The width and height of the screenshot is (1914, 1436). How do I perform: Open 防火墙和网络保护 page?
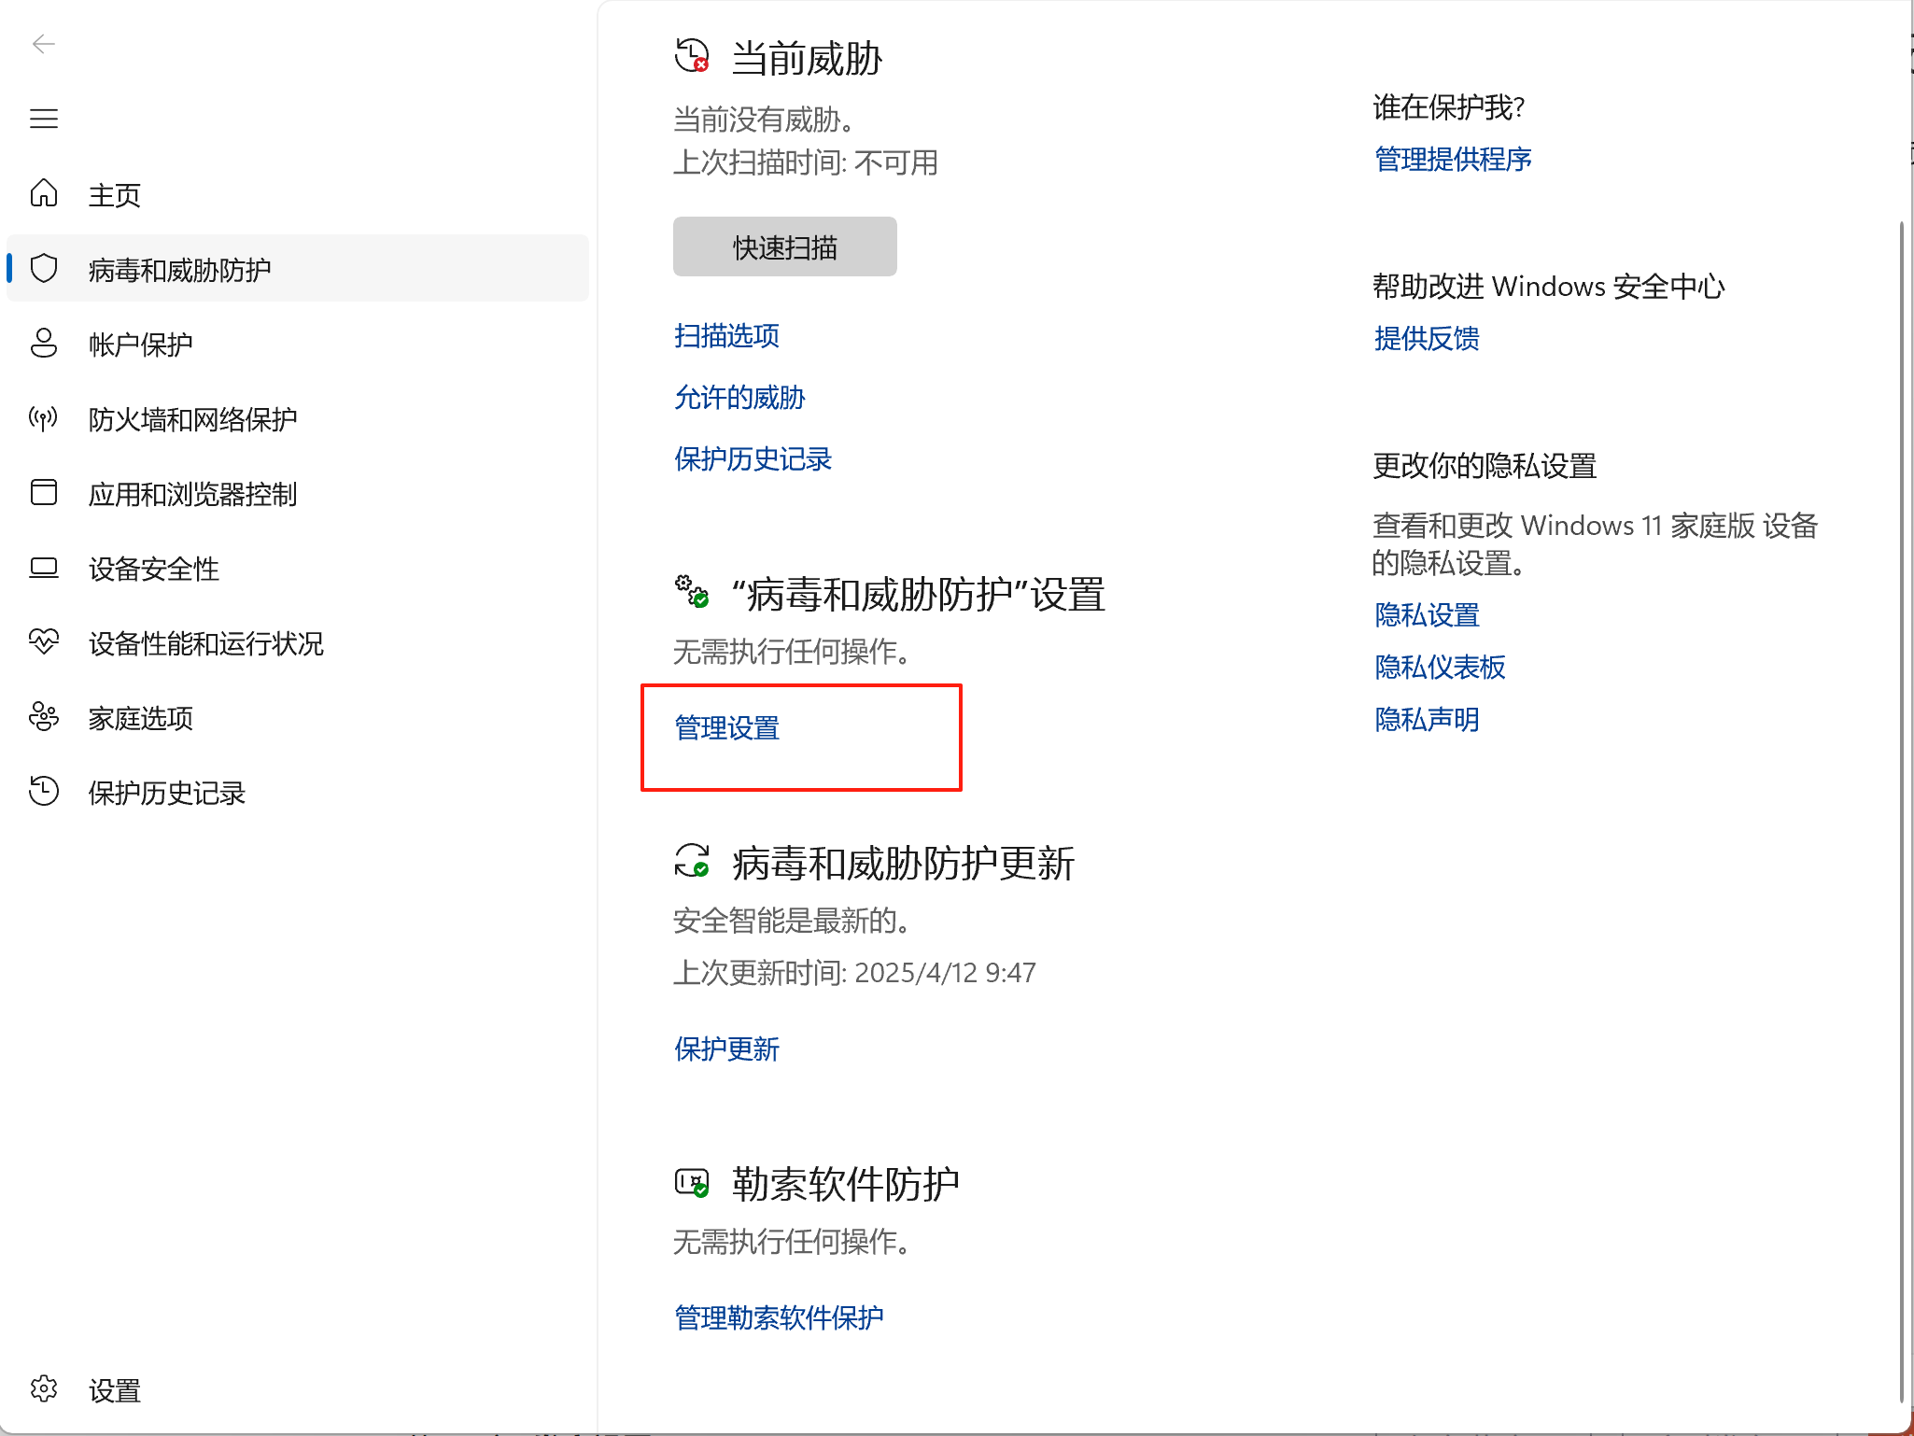point(298,418)
